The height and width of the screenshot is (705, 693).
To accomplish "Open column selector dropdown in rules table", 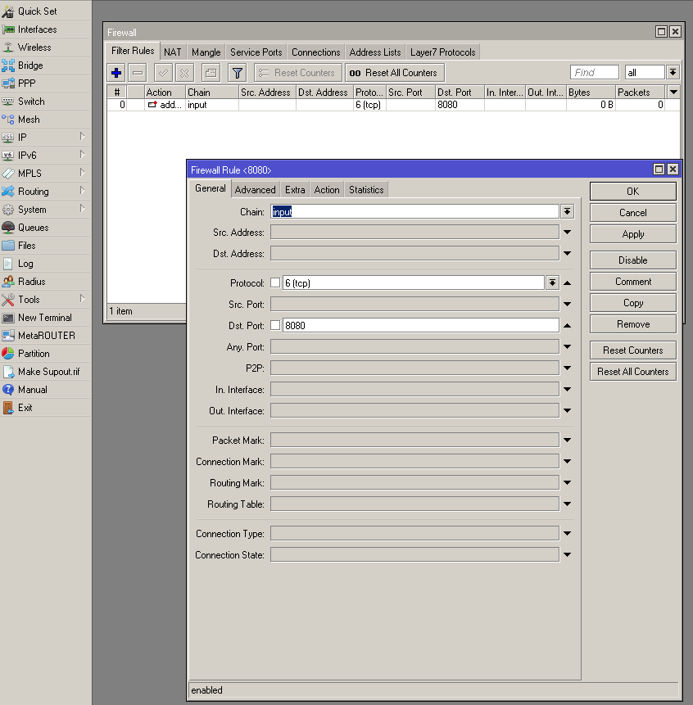I will tap(673, 93).
